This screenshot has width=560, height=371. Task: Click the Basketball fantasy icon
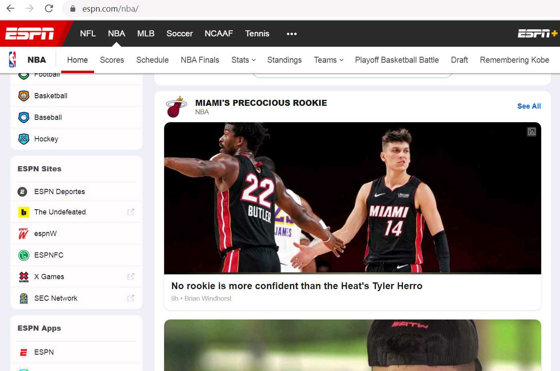pyautogui.click(x=24, y=96)
